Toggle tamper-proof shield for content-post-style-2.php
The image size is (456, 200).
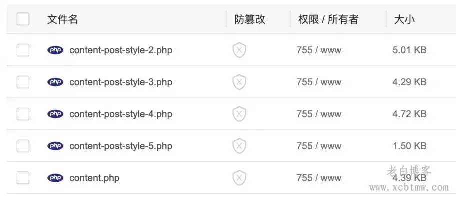pos(239,50)
